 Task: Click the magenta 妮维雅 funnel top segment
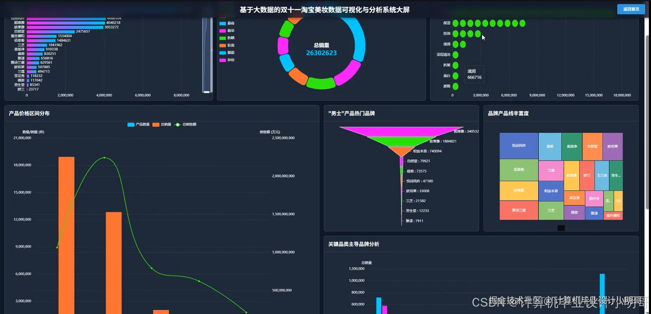pyautogui.click(x=401, y=131)
